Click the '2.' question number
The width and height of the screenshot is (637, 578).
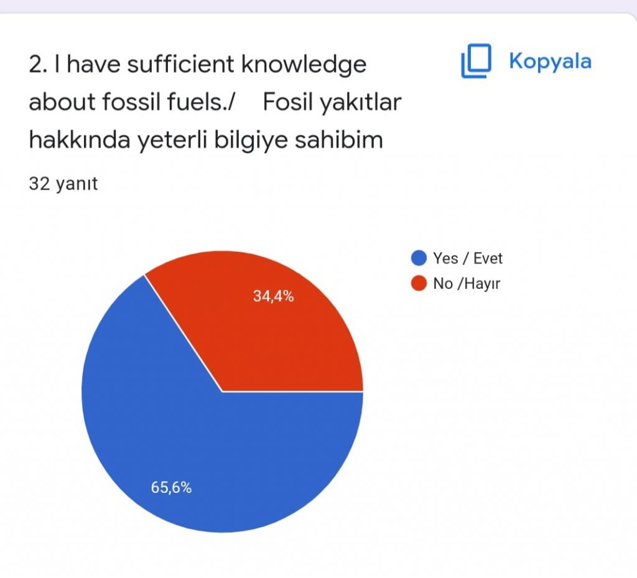pos(39,64)
